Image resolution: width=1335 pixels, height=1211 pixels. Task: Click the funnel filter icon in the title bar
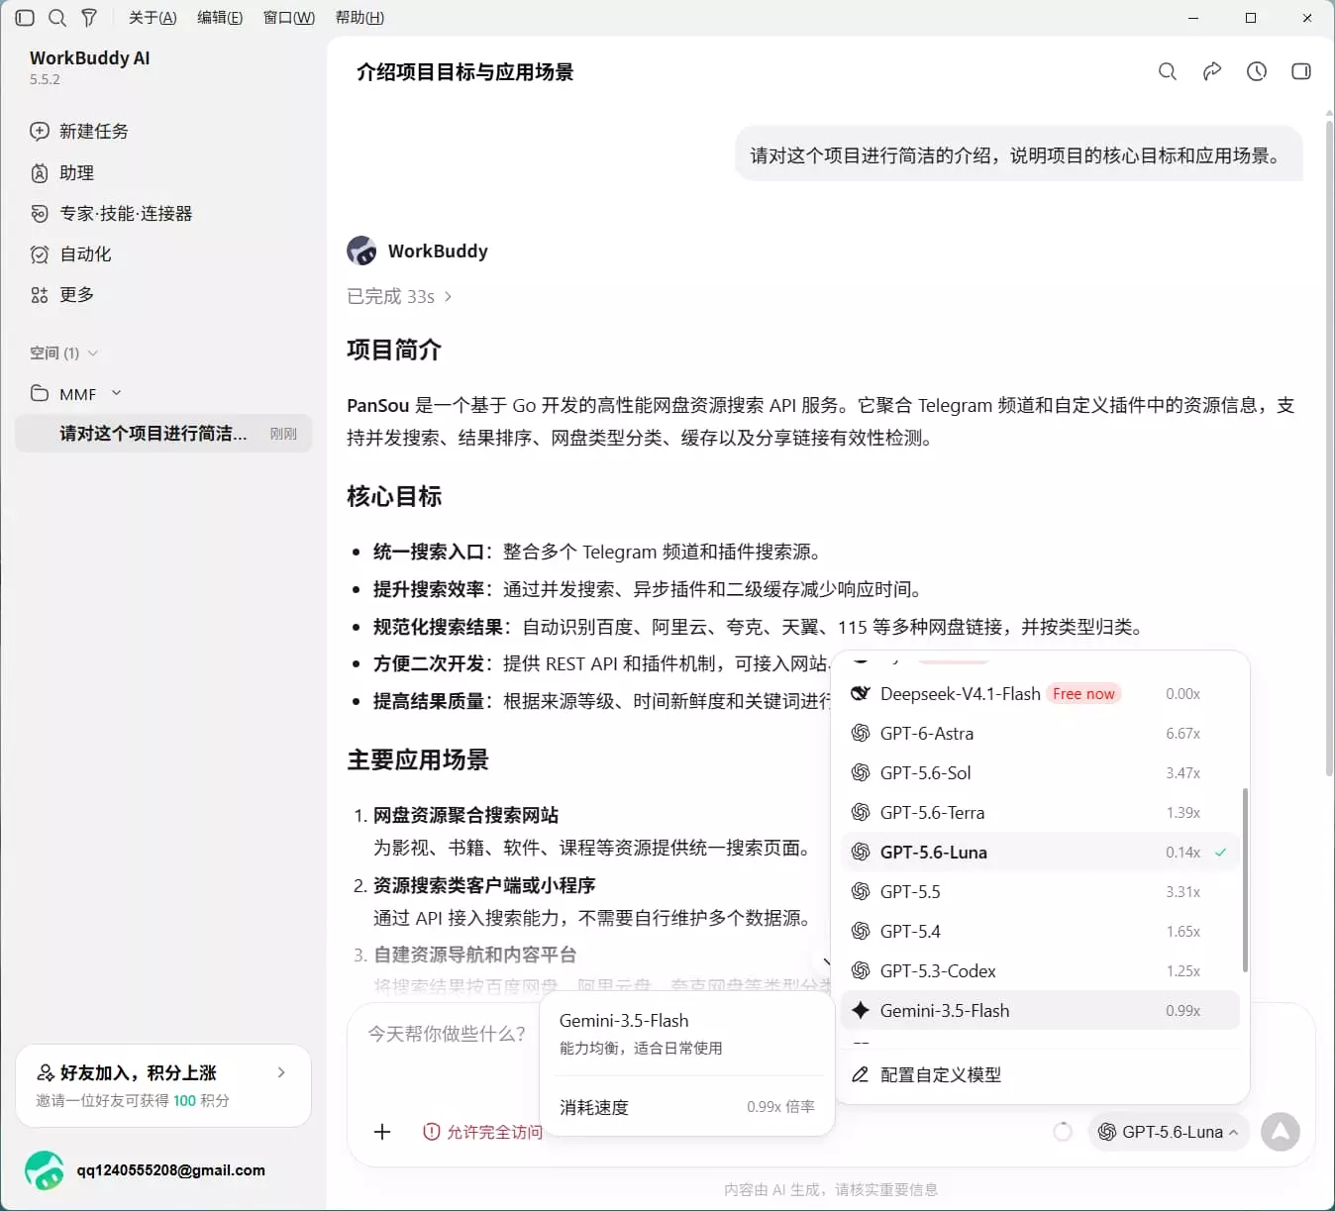click(89, 18)
